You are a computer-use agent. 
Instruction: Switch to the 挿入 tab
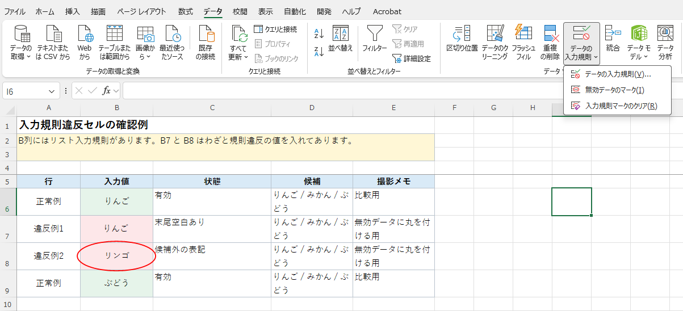pos(73,11)
